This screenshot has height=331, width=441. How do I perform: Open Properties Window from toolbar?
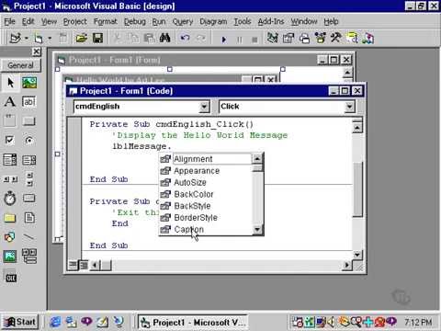pyautogui.click(x=288, y=39)
